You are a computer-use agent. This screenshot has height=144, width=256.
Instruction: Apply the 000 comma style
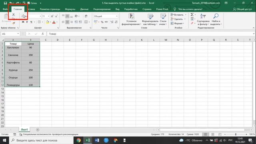point(106,22)
